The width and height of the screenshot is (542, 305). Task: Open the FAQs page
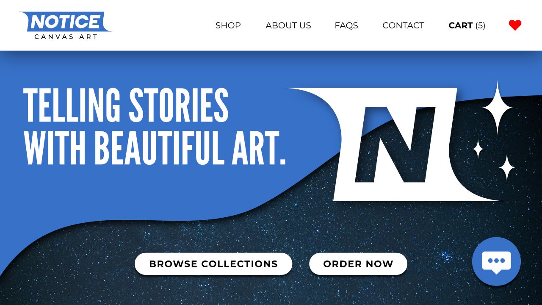pyautogui.click(x=346, y=25)
